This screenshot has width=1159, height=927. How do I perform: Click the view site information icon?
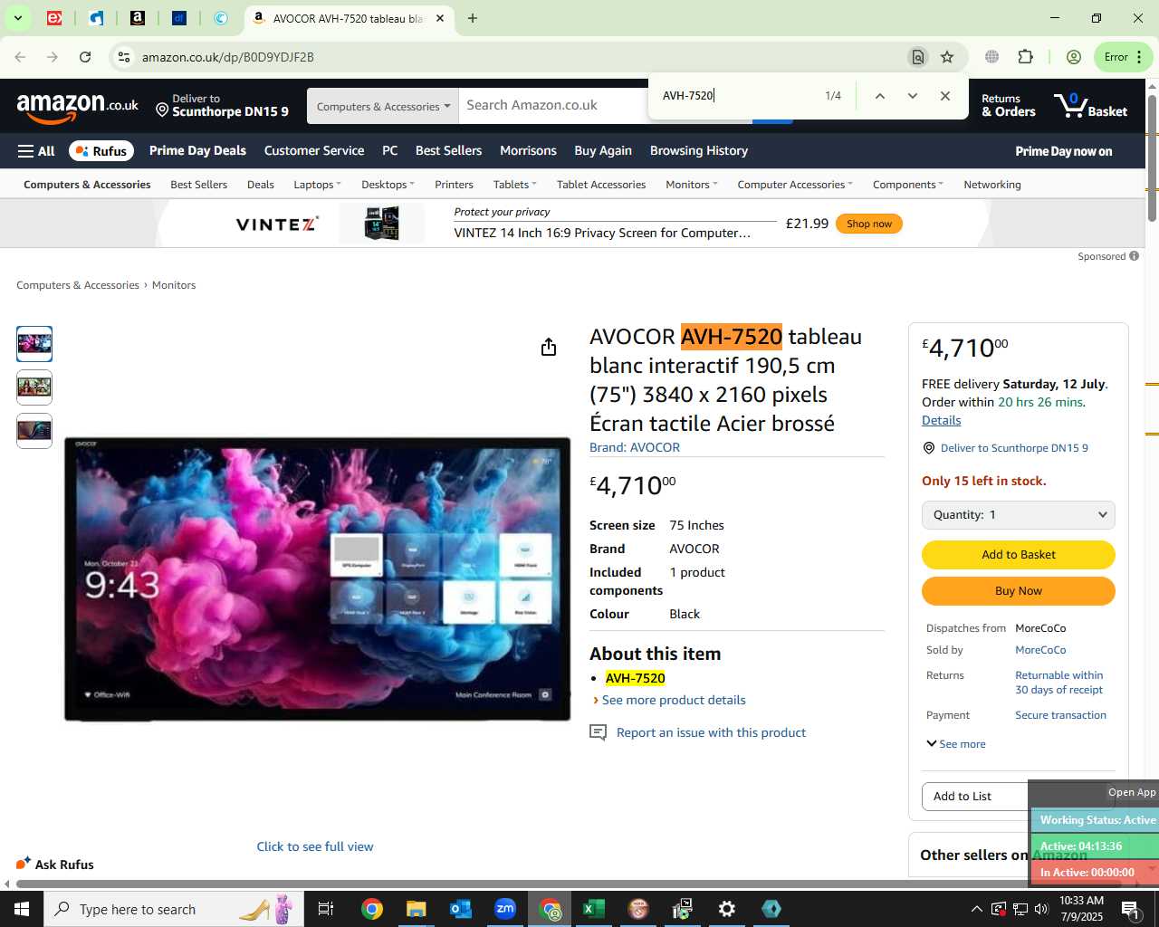click(124, 57)
